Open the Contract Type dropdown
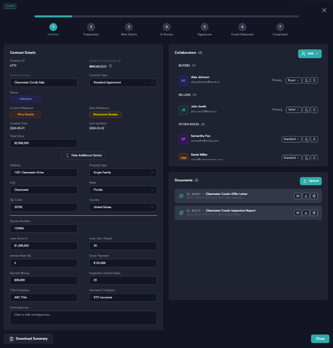The width and height of the screenshot is (333, 348). (123, 83)
